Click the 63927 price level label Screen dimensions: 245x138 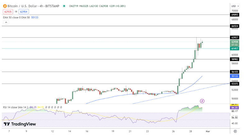pos(235,37)
